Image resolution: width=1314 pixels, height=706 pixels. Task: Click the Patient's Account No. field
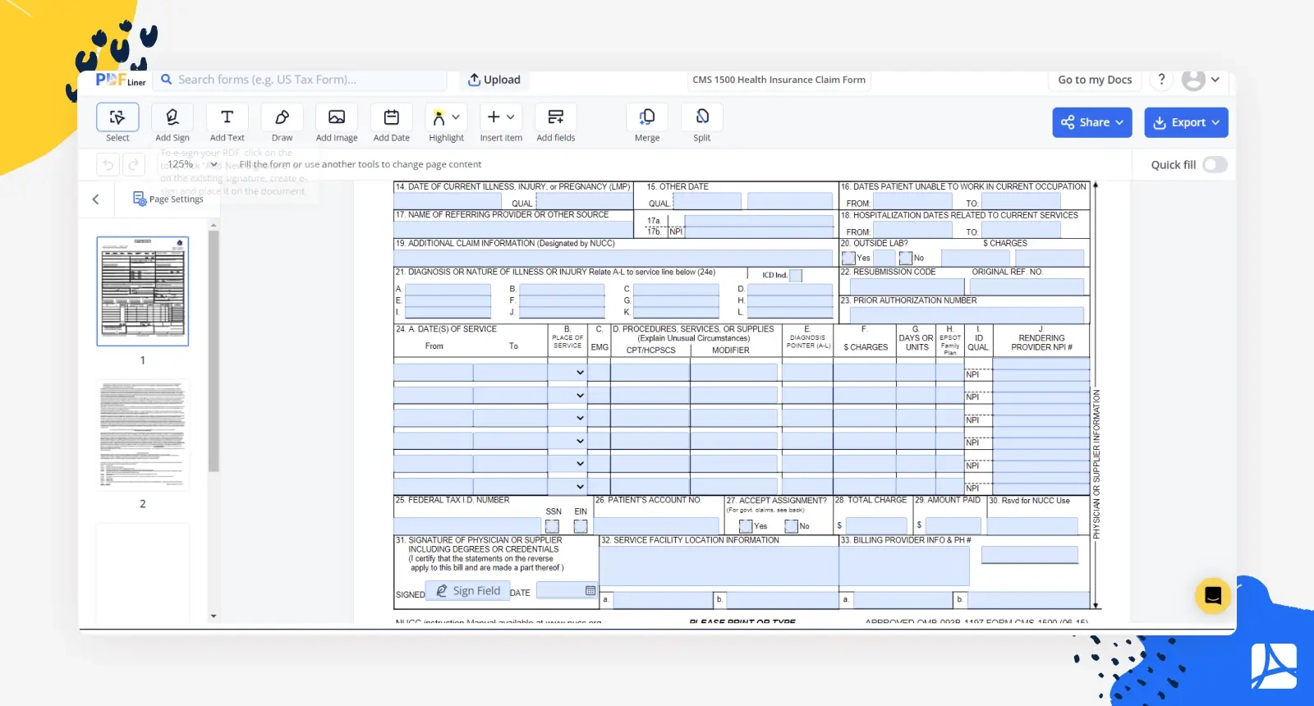pos(656,525)
